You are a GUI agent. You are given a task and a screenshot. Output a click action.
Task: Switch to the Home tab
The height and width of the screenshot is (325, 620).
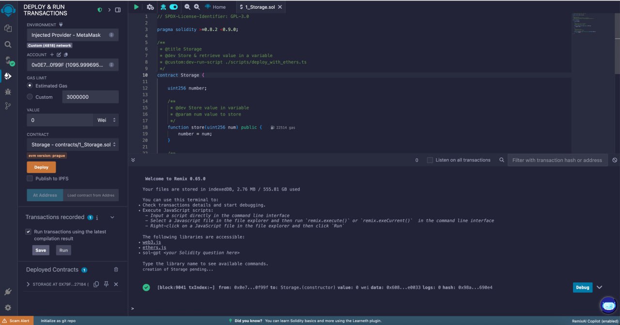coord(215,7)
